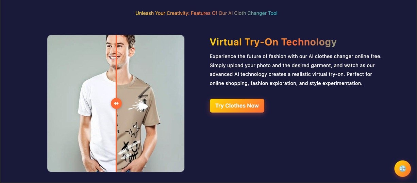The image size is (417, 183).
Task: Click the orange before/after slider handle
Action: 116,103
